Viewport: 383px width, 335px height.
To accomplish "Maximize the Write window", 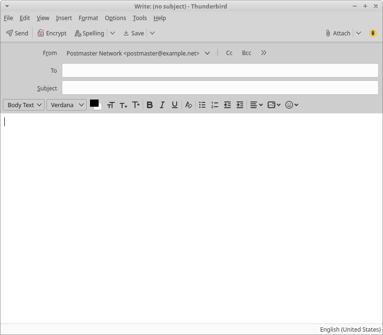I will coord(365,6).
